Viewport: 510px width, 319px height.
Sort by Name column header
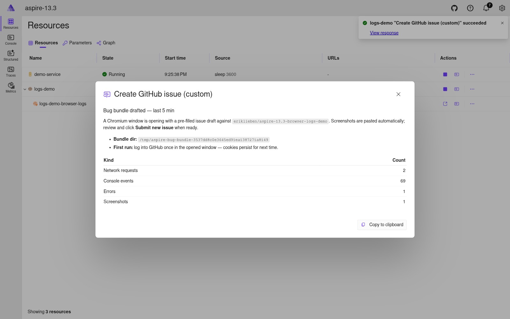pos(36,58)
